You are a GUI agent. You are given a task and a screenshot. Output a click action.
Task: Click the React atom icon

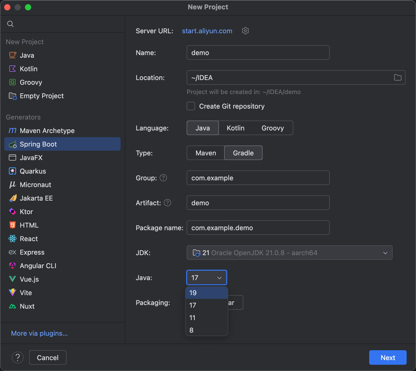(12, 239)
